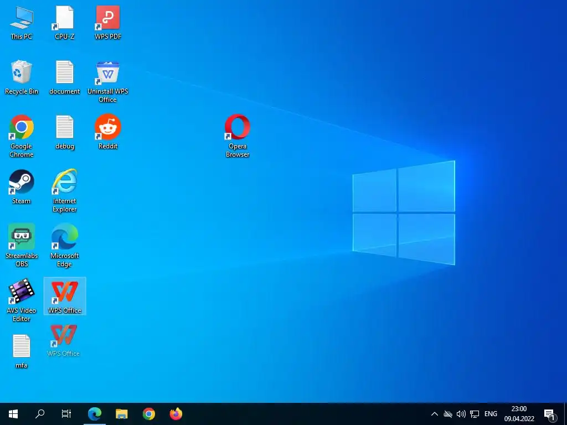Select the document text file

[x=65, y=77]
